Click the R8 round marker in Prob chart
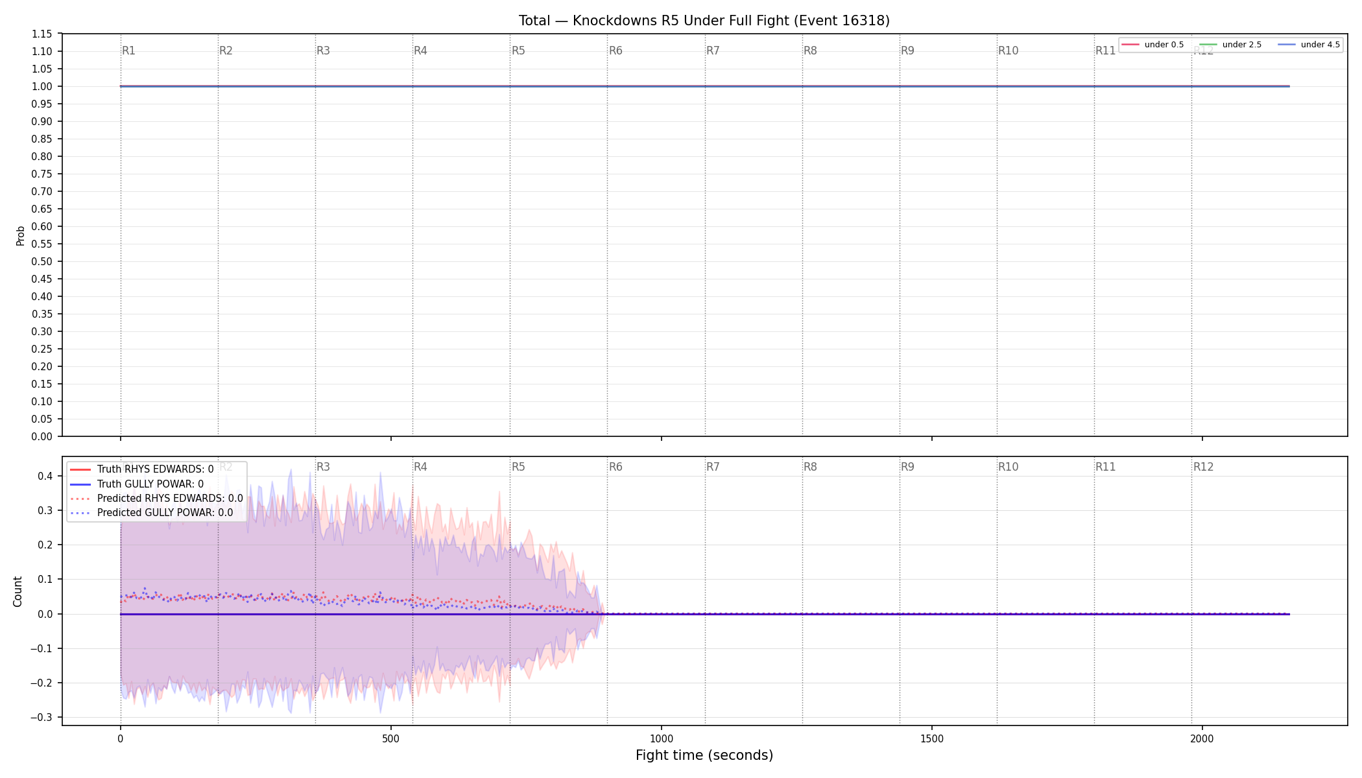 click(810, 51)
